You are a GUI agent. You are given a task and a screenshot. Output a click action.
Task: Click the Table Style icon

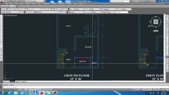(102, 9)
